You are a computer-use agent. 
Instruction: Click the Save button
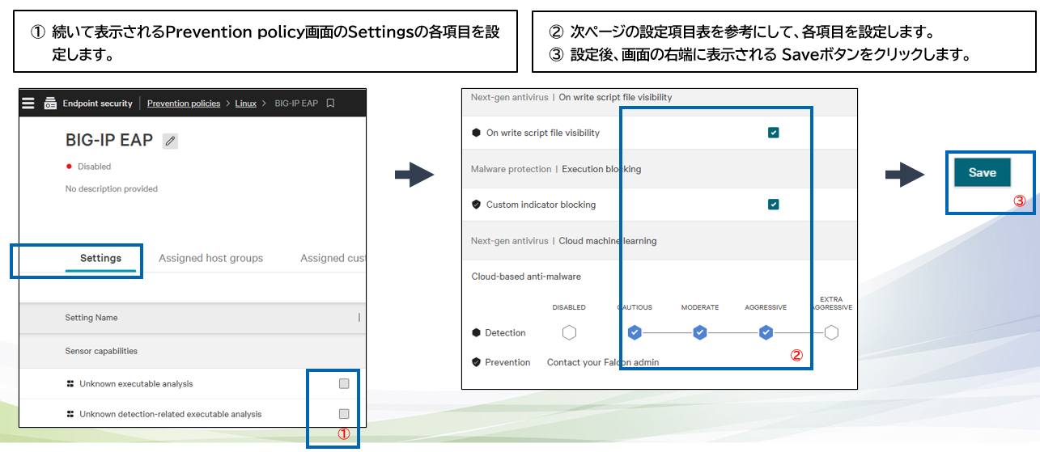tap(982, 172)
